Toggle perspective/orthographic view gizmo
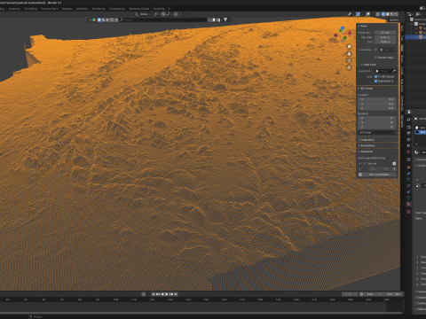Image resolution: width=426 pixels, height=319 pixels. (349, 67)
